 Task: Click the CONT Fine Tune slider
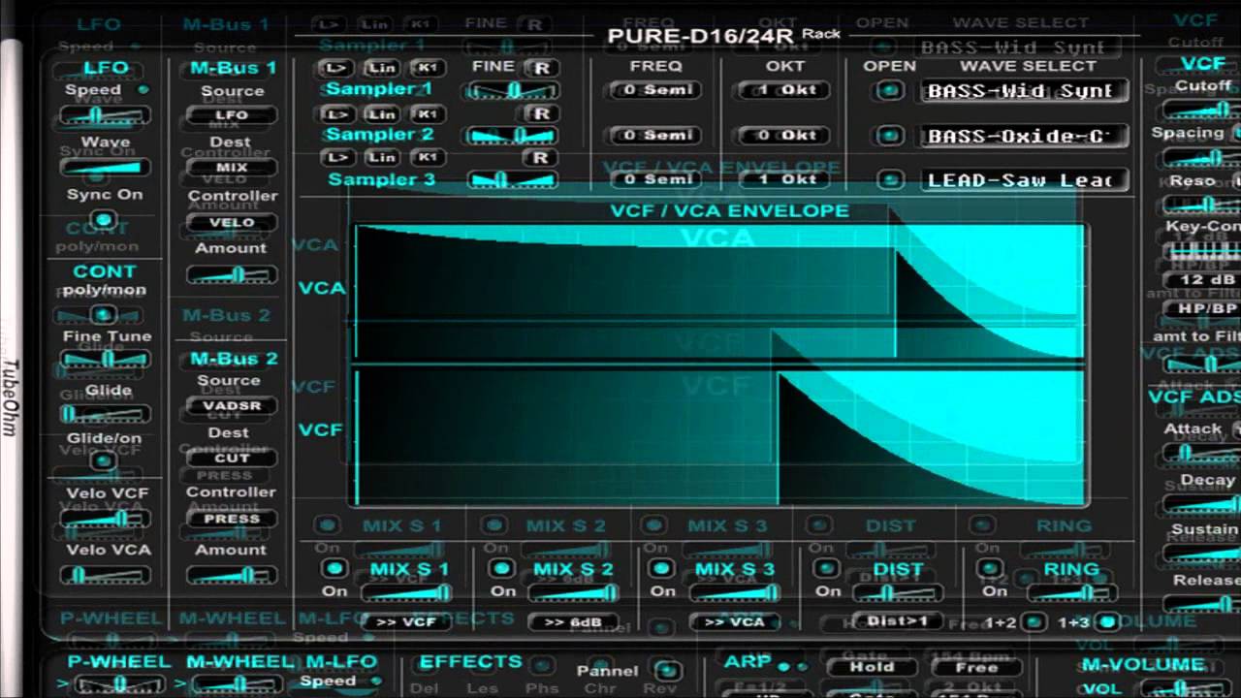105,360
